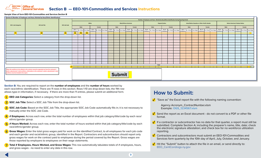
Task: Check the quarterly submission deadline checkmark
Action: 153,135
